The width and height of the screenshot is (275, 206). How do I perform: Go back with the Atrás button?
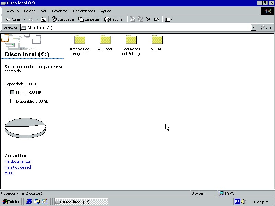pos(13,19)
